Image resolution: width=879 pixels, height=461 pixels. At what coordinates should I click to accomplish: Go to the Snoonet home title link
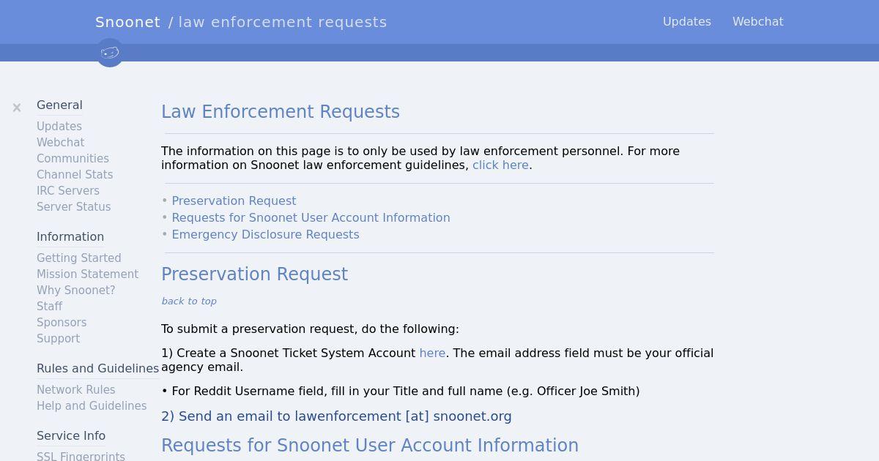(x=127, y=22)
